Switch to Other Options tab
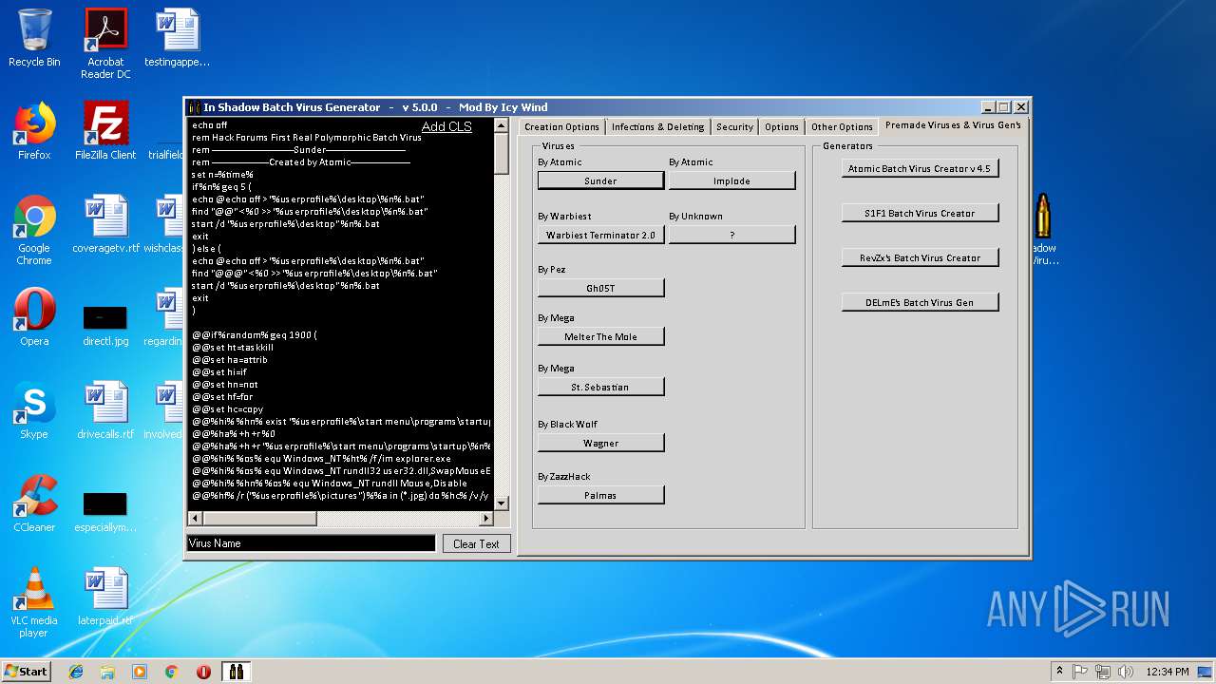This screenshot has height=684, width=1216. pos(842,126)
